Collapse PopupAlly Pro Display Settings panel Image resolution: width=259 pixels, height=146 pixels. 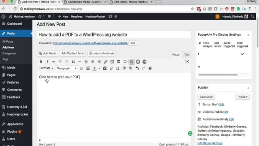pos(248,35)
